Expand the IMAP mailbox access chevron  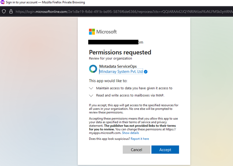pyautogui.click(x=91, y=96)
